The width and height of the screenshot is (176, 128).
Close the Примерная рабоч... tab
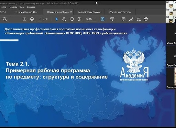pyautogui.click(x=71, y=12)
